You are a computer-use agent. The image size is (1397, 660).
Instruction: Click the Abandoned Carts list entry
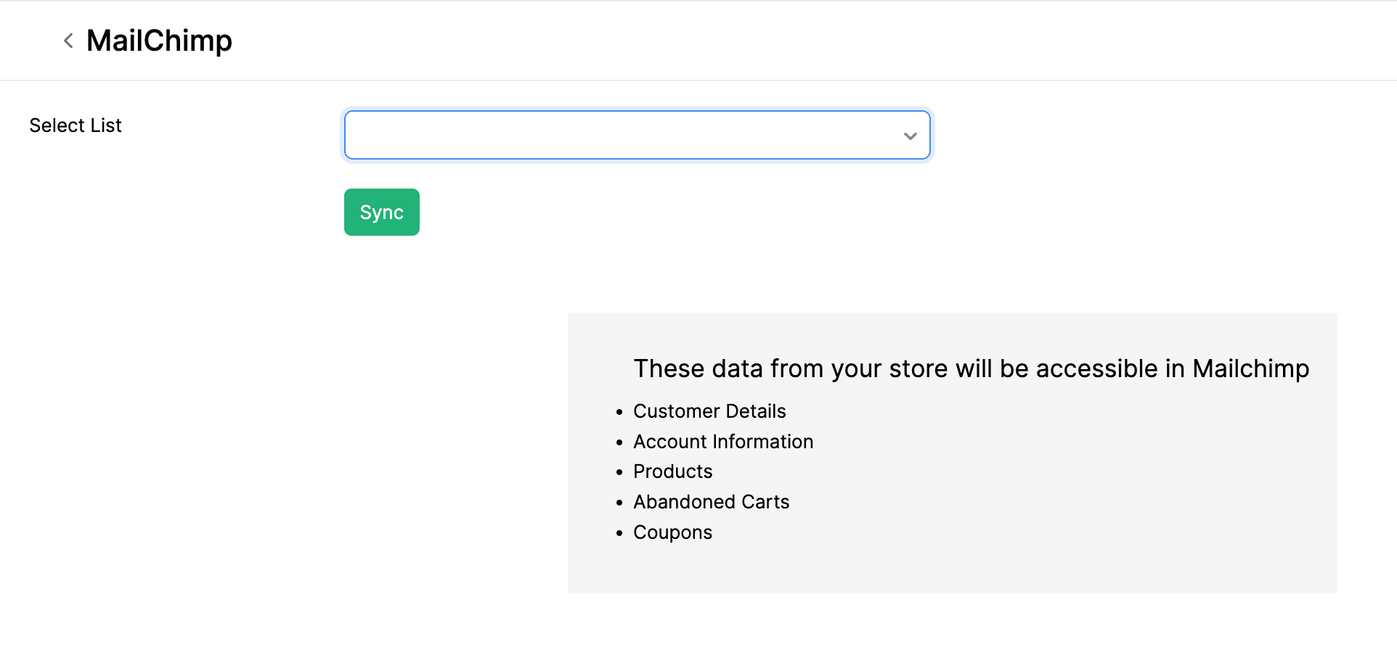[x=711, y=502]
